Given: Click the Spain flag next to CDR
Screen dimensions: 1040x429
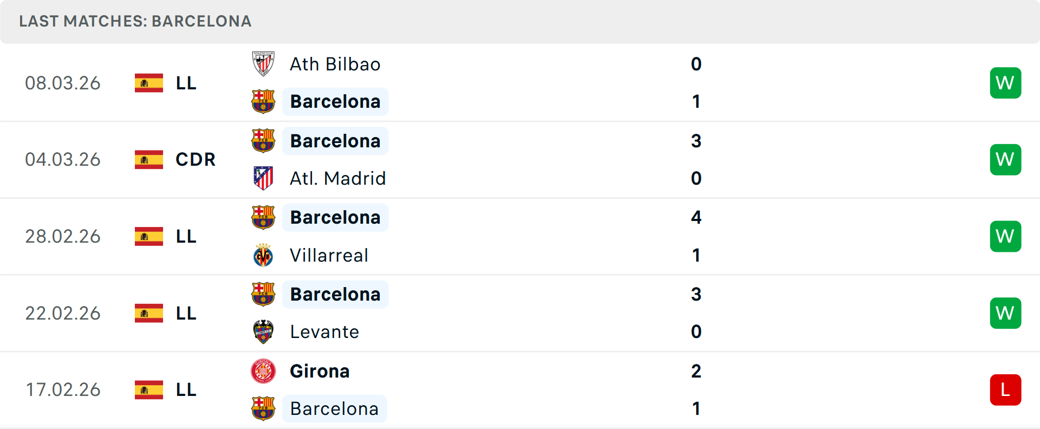Looking at the screenshot, I should tap(148, 159).
